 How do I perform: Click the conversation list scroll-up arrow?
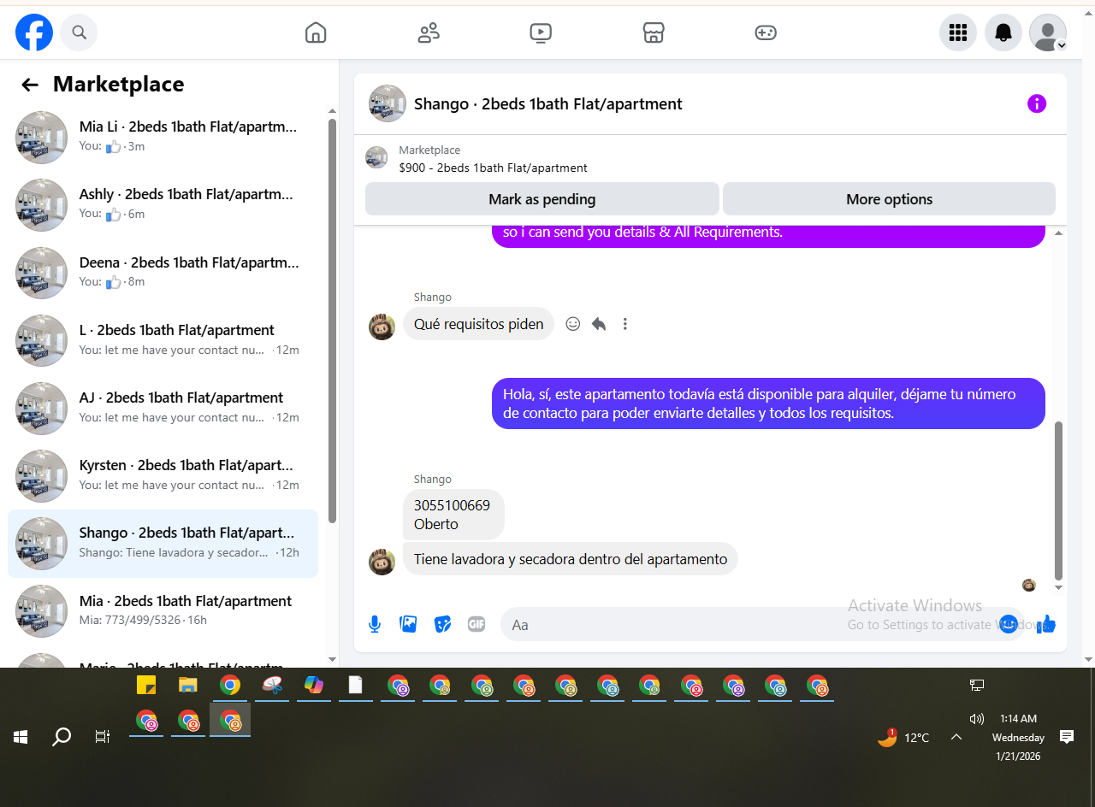pyautogui.click(x=332, y=110)
